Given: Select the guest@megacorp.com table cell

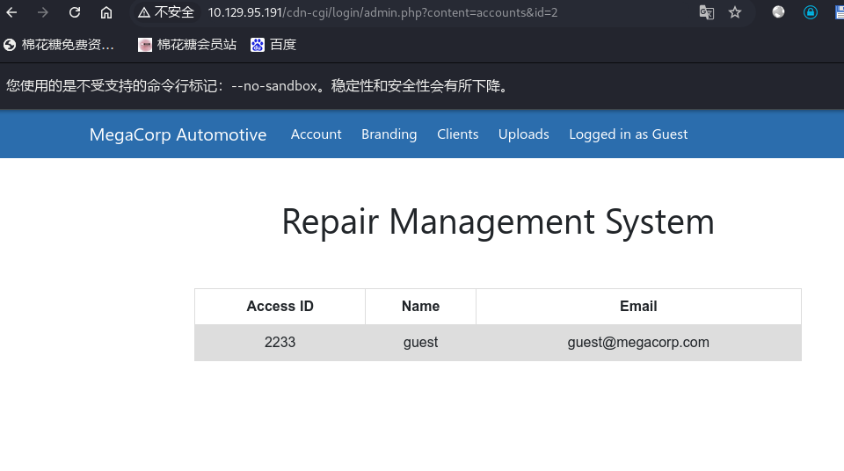Looking at the screenshot, I should pos(638,343).
